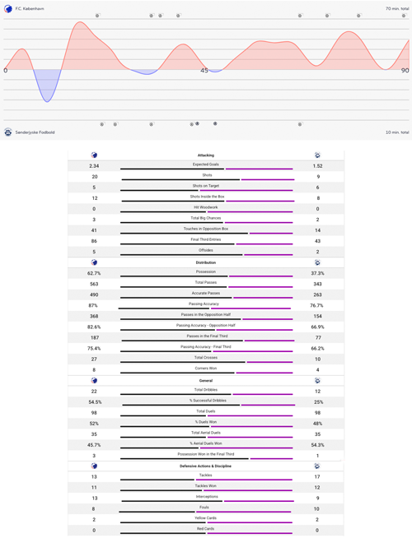Click the Interceptions label
412x538 pixels.
[x=207, y=497]
